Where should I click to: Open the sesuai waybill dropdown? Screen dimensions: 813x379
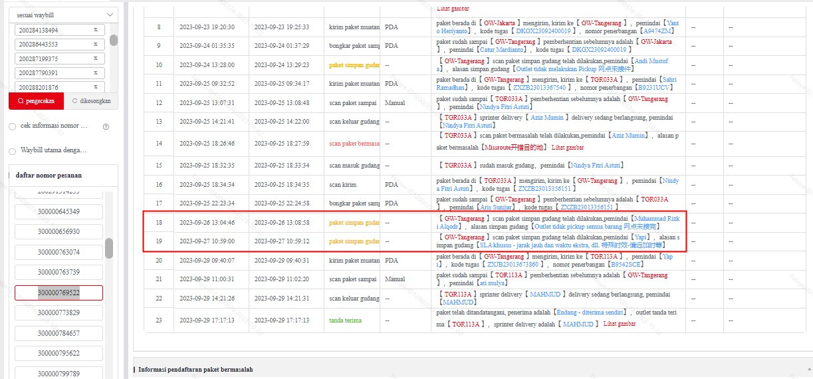[x=63, y=15]
